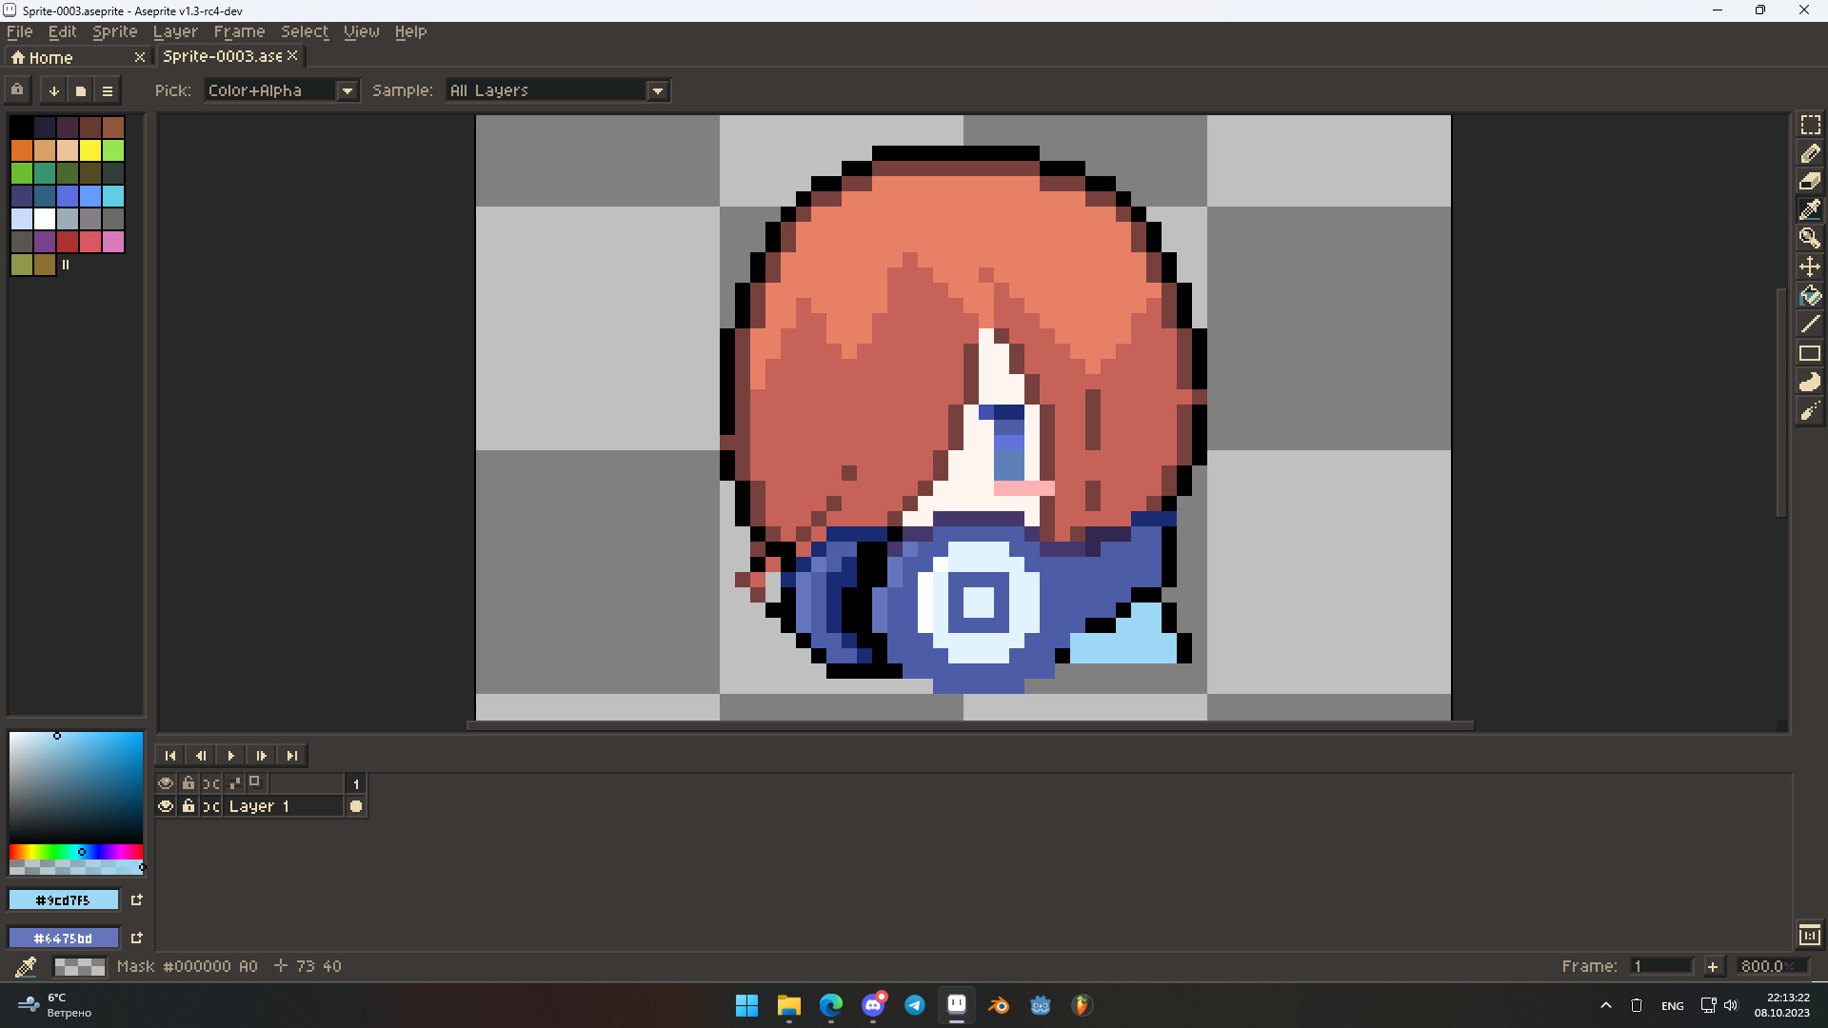
Task: Select the Paint Bucket tool
Action: (x=1810, y=296)
